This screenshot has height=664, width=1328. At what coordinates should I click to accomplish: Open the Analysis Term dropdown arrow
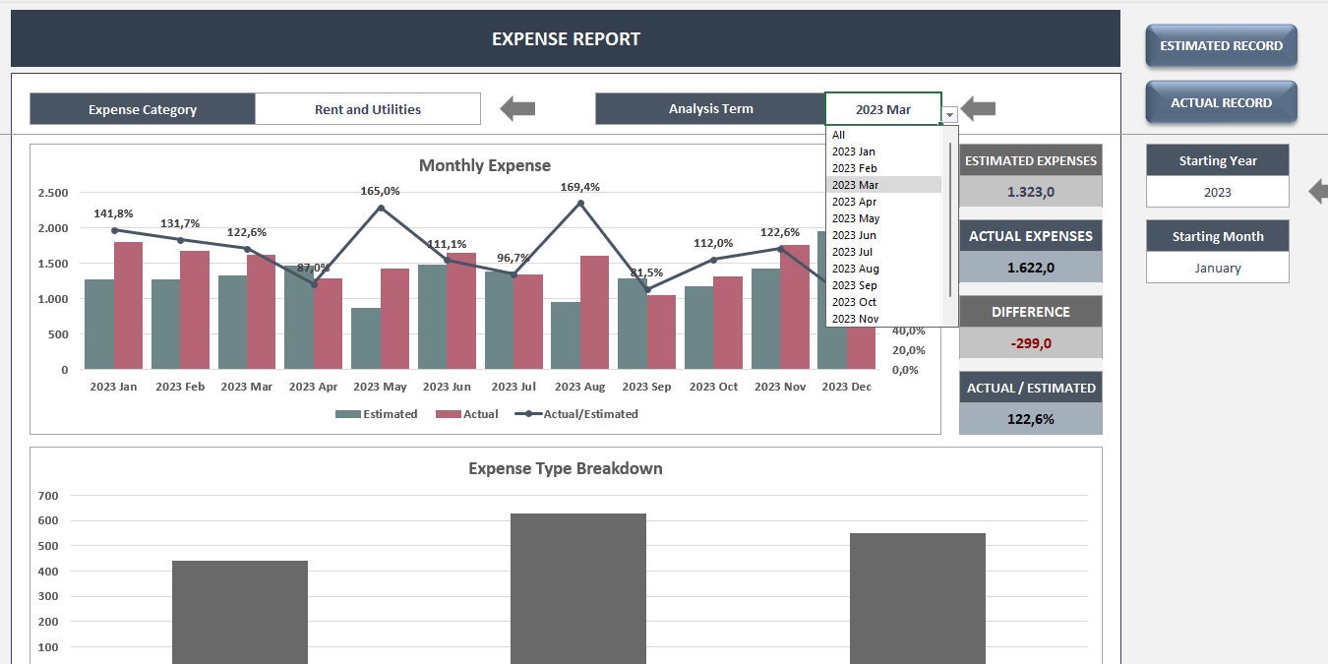click(949, 115)
